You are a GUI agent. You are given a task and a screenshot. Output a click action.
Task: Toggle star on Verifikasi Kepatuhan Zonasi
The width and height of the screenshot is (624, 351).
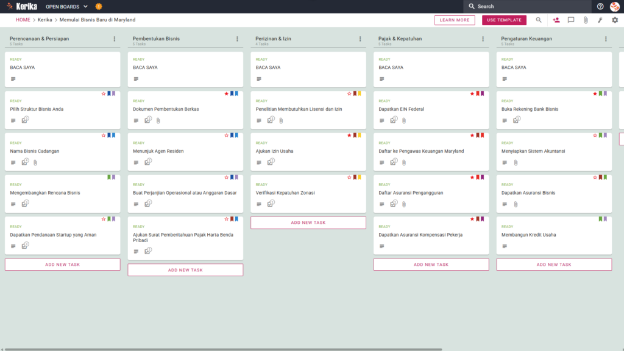(x=349, y=178)
